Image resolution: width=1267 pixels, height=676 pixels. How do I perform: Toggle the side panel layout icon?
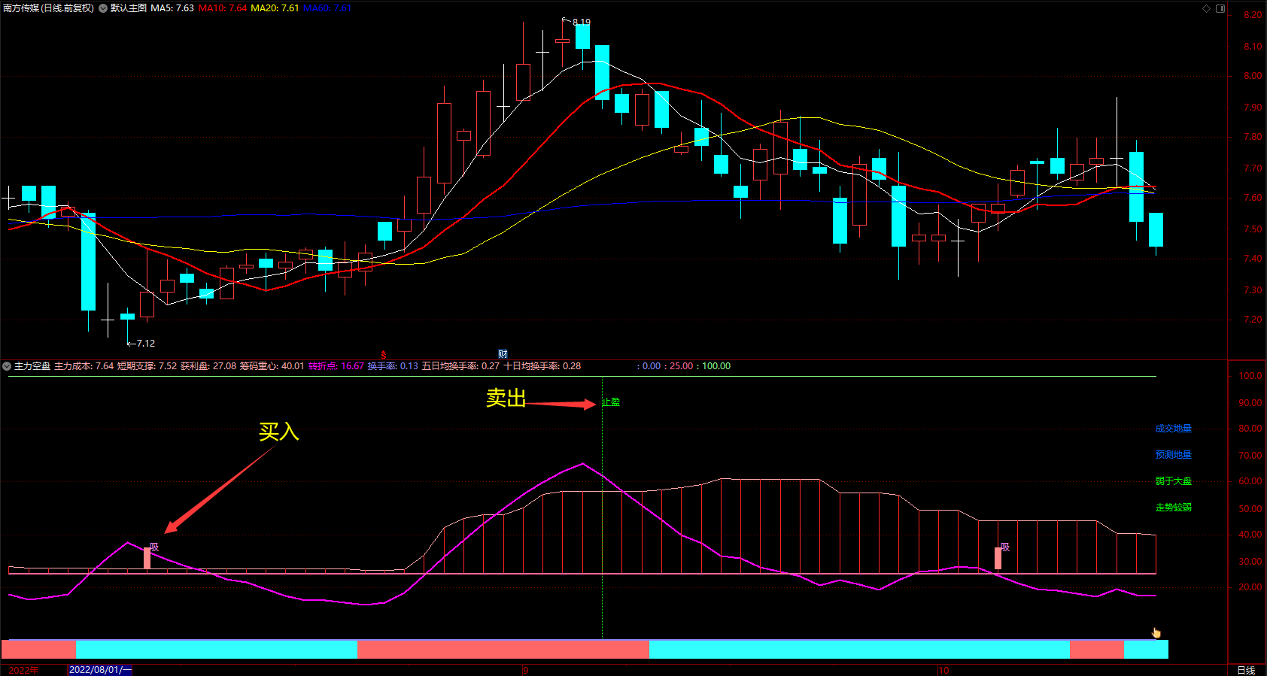point(1220,8)
